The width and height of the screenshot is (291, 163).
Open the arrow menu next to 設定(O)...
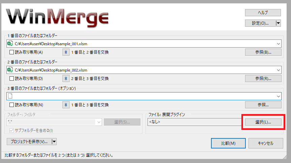278,23
